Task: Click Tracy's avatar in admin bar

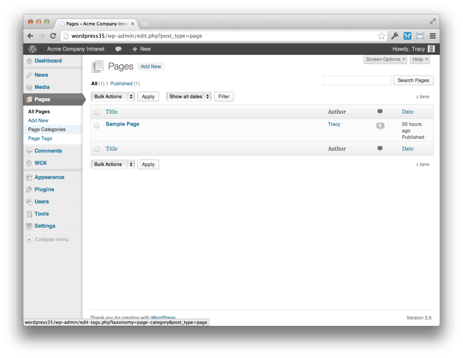Action: (x=431, y=49)
